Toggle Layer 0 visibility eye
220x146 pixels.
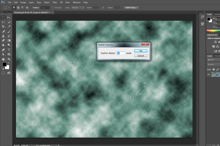tap(208, 75)
